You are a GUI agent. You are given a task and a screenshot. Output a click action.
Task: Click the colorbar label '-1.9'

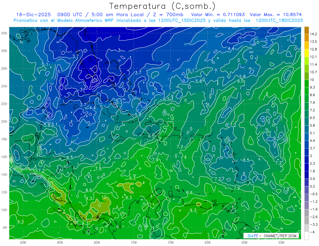coord(313,209)
